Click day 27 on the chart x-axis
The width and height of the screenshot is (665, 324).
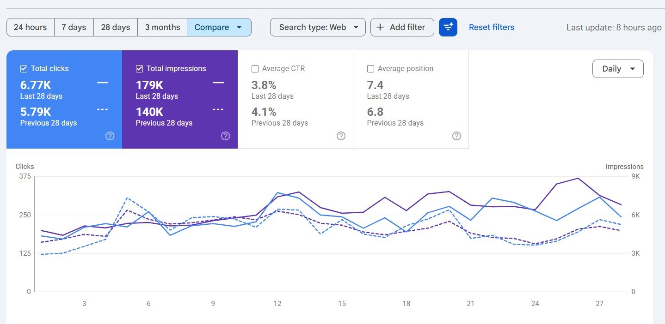click(x=599, y=304)
